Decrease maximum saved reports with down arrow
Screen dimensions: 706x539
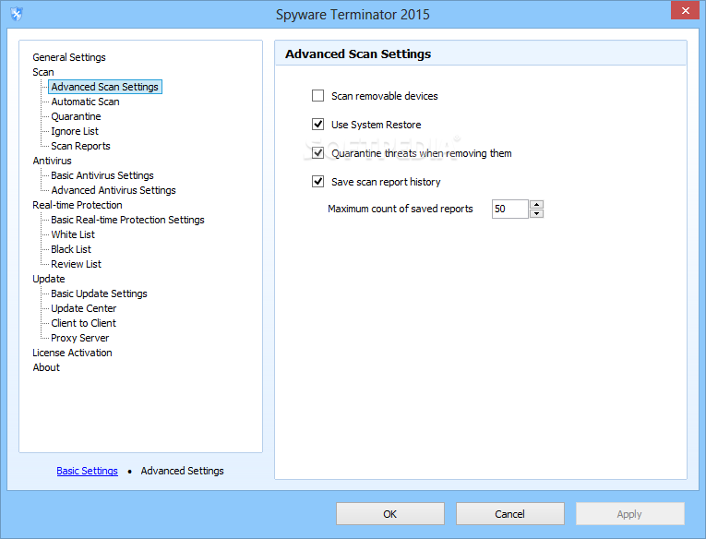point(536,214)
